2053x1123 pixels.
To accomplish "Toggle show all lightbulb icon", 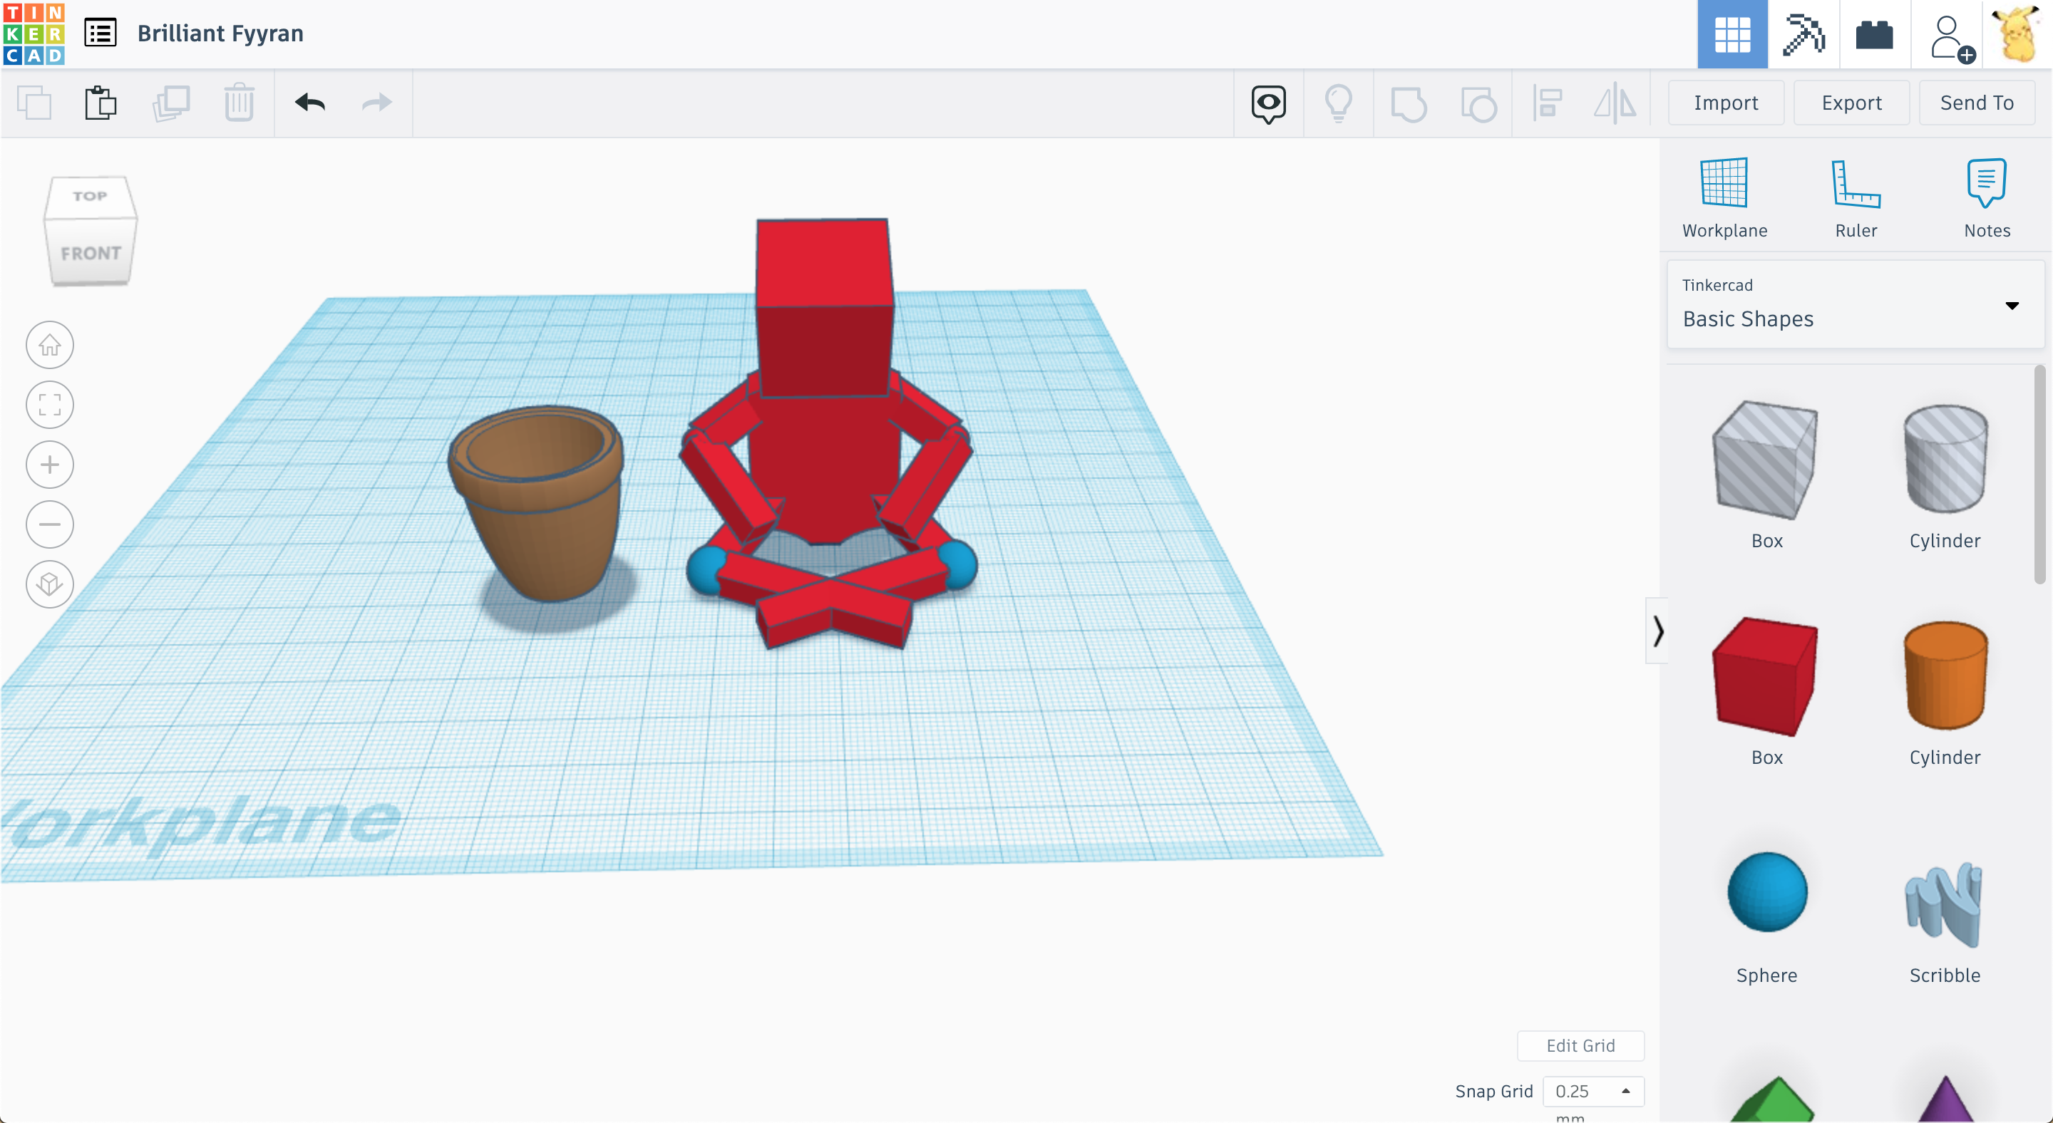I will pyautogui.click(x=1338, y=103).
